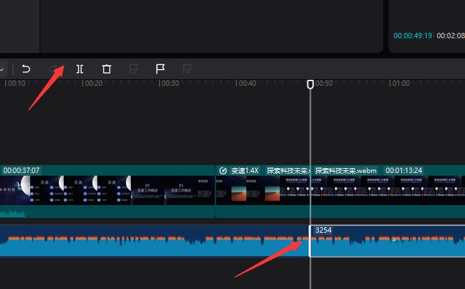The height and width of the screenshot is (289, 465).
Task: Click the greyed flag icon left of white flag
Action: pyautogui.click(x=134, y=68)
